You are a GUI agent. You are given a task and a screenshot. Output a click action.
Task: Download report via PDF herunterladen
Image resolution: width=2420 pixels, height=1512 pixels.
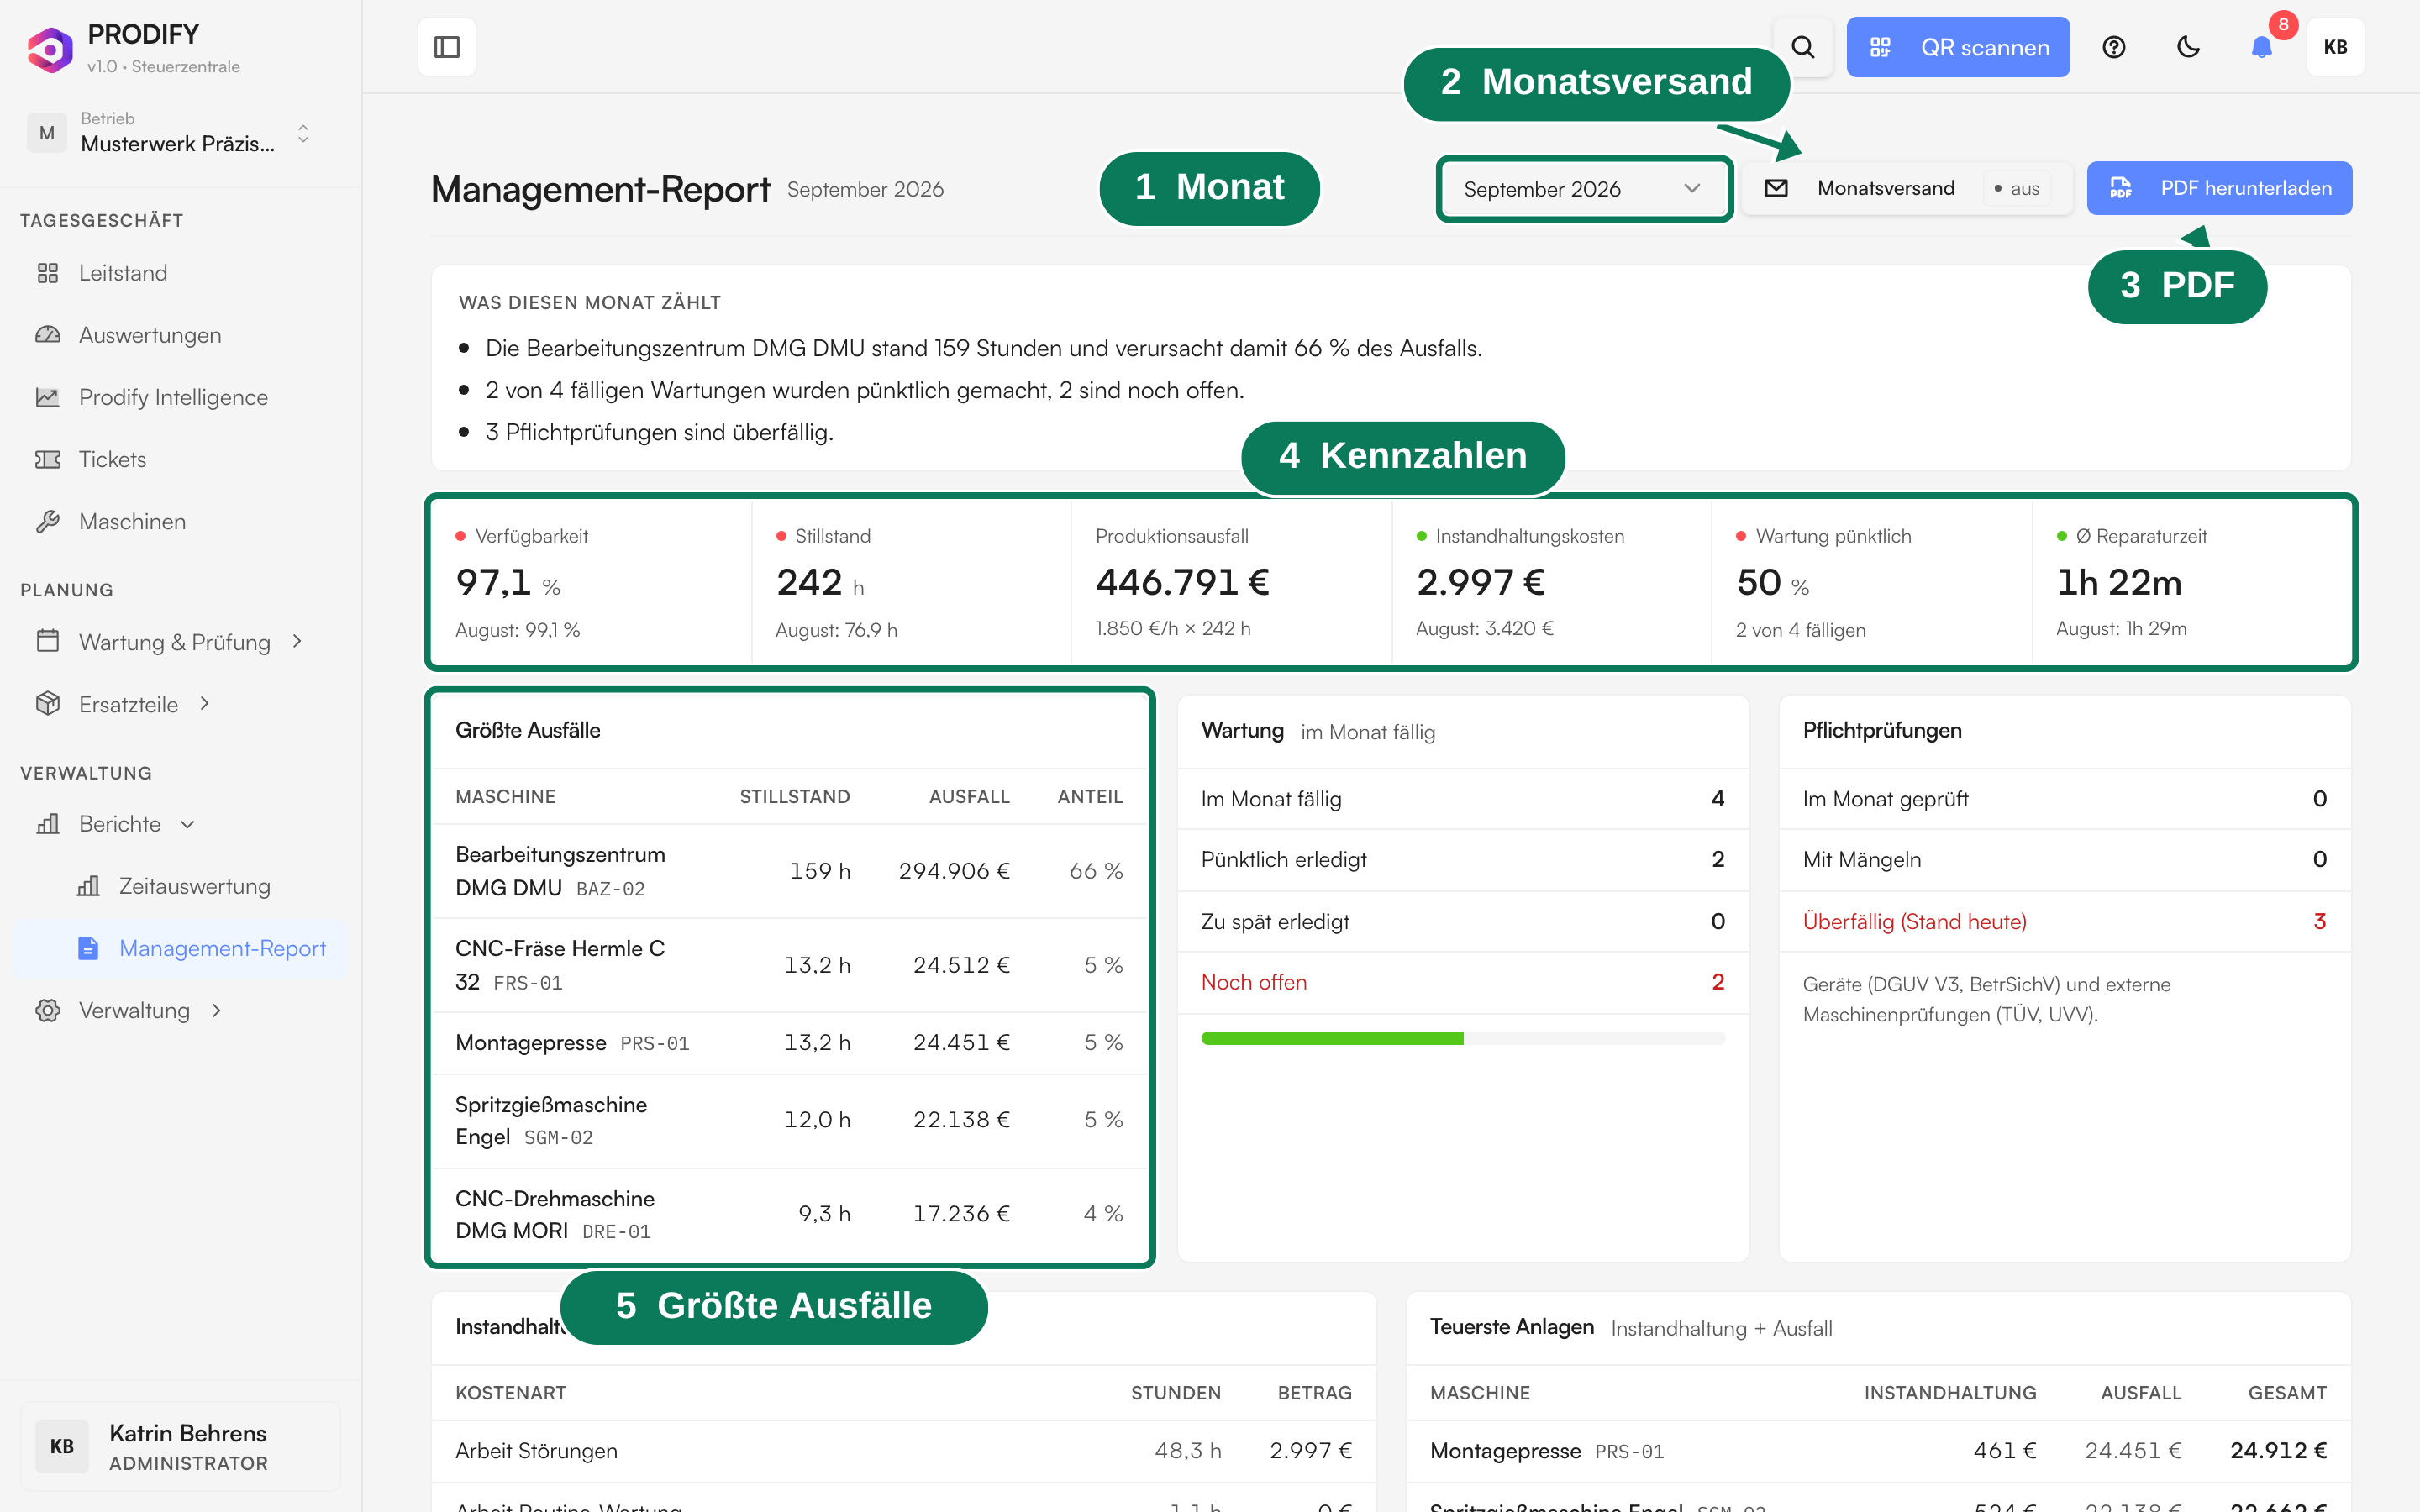click(x=2219, y=188)
